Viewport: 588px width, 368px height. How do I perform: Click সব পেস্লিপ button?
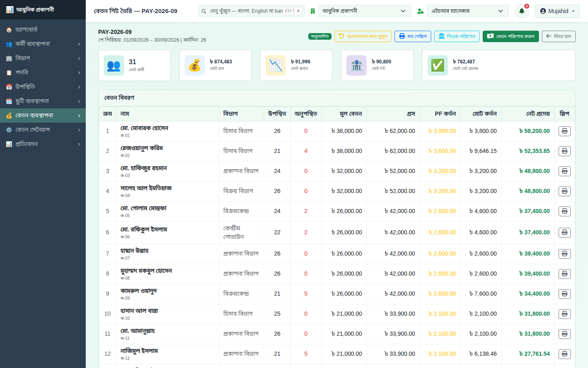click(412, 36)
